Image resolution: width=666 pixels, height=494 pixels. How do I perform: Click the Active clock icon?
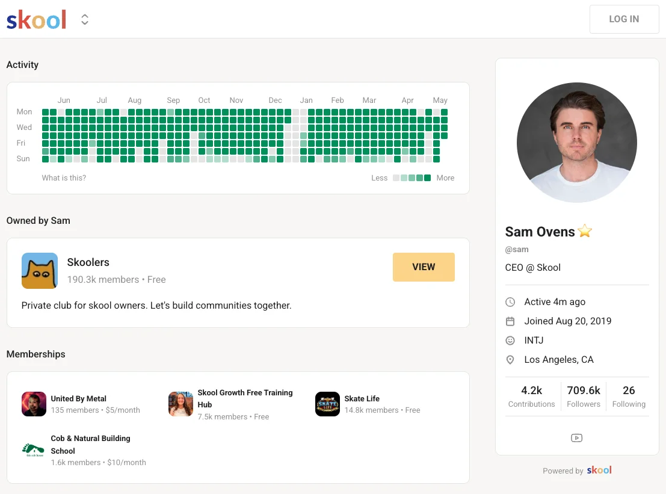510,302
